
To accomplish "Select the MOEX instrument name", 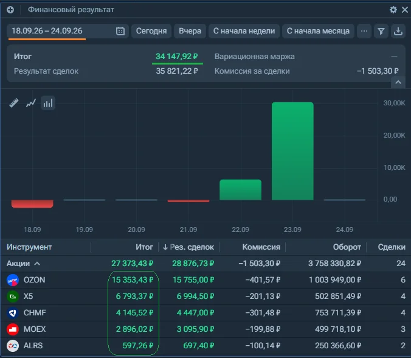I will pyautogui.click(x=35, y=329).
